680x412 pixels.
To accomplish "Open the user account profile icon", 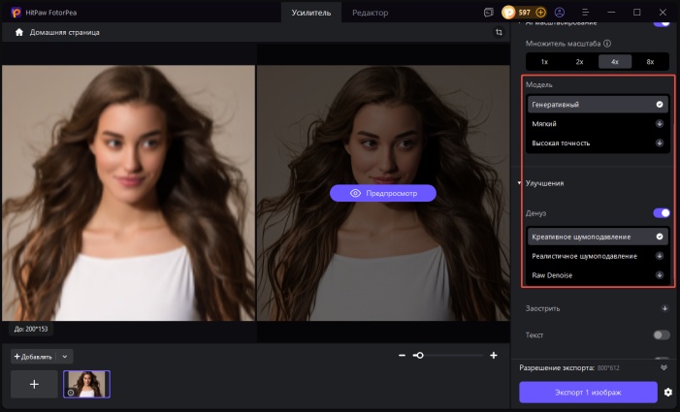I will click(x=559, y=13).
